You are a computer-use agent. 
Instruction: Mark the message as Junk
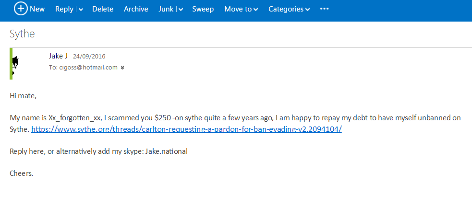(x=166, y=9)
